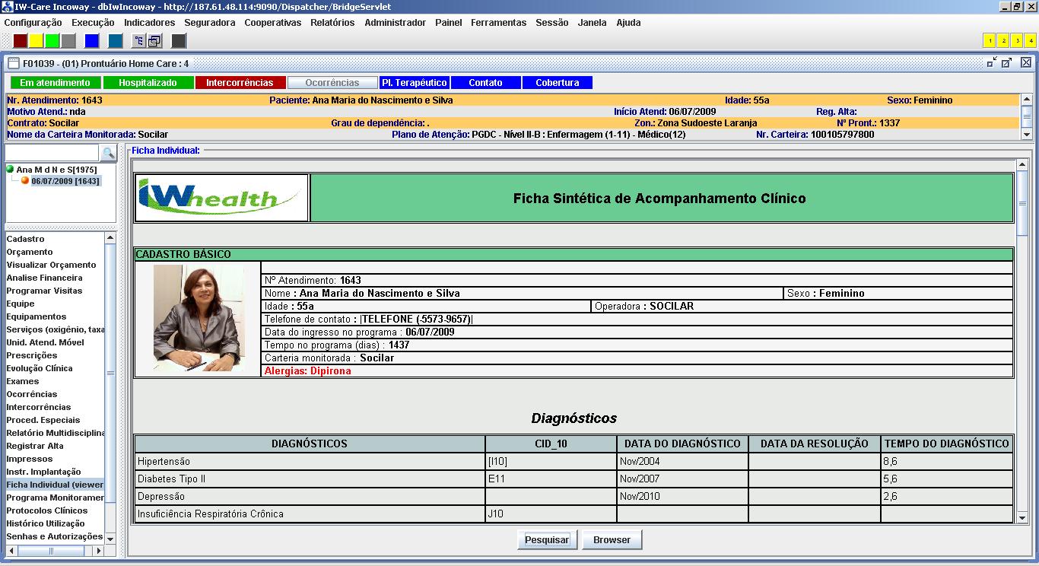
Task: Click the bright blue toolbar square
Action: tap(92, 41)
